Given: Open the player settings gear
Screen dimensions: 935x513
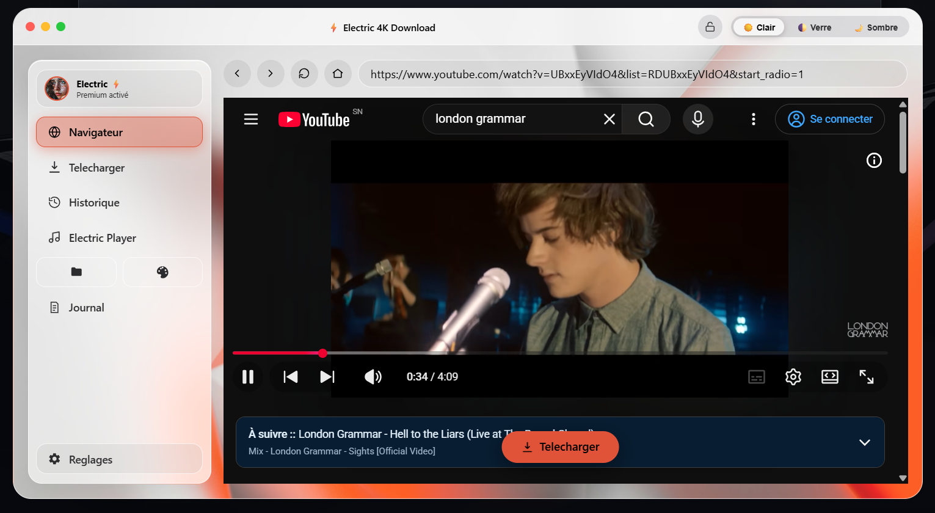Looking at the screenshot, I should point(793,377).
